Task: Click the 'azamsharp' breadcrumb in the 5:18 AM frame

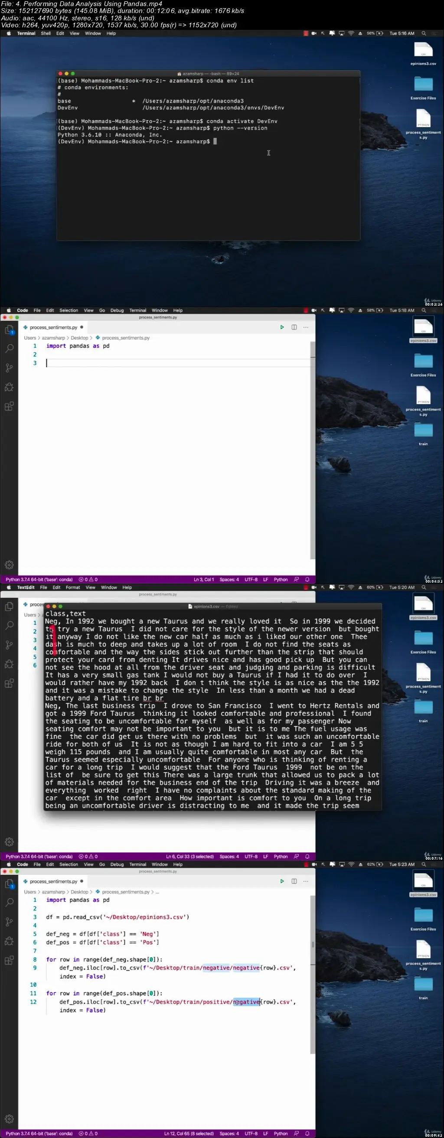Action: (x=53, y=338)
